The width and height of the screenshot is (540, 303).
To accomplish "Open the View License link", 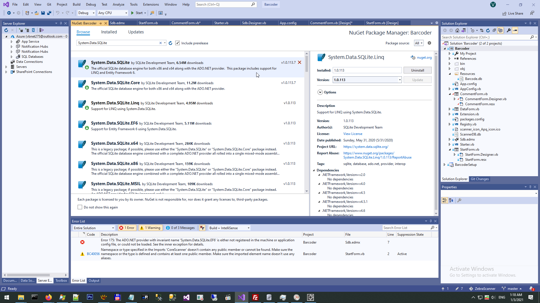I will pyautogui.click(x=353, y=134).
